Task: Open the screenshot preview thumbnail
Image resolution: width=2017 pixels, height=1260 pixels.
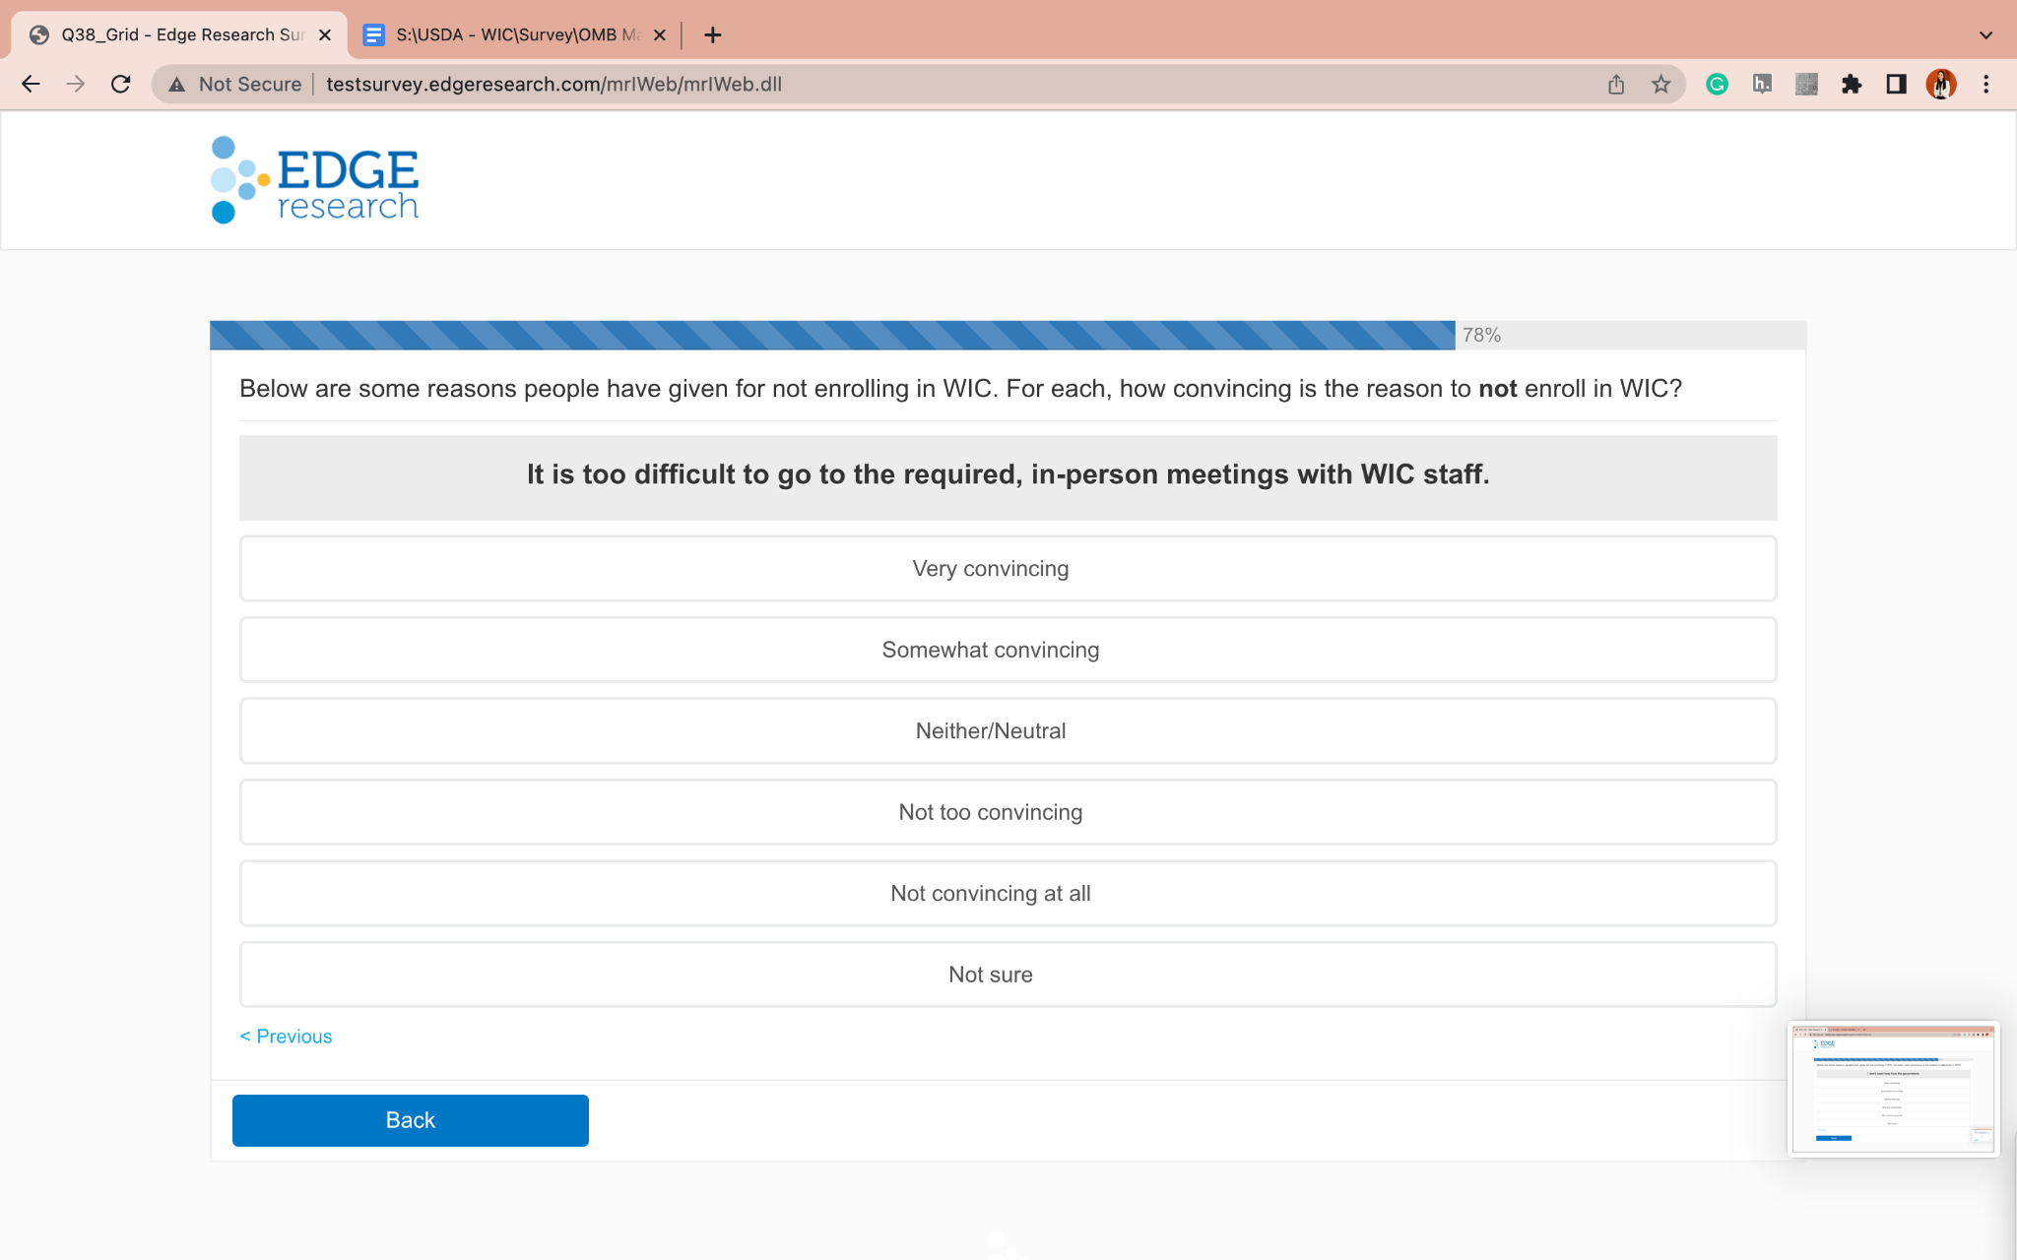Action: click(1893, 1088)
